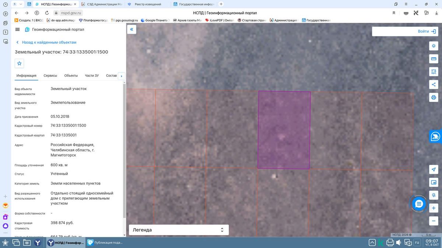The image size is (442, 248).
Task: Click the cadastral value 398 874 руб.
Action: pyautogui.click(x=62, y=223)
